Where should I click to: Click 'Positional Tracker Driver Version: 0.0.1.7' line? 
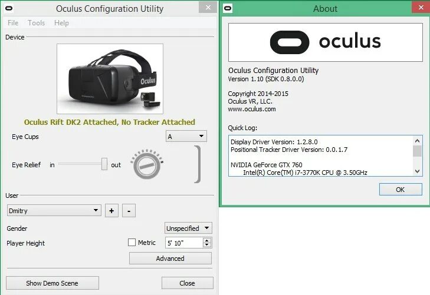click(289, 150)
